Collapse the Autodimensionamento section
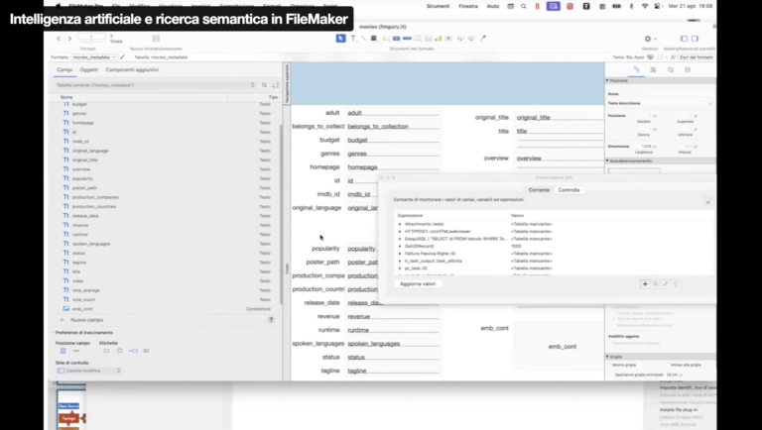 (607, 161)
